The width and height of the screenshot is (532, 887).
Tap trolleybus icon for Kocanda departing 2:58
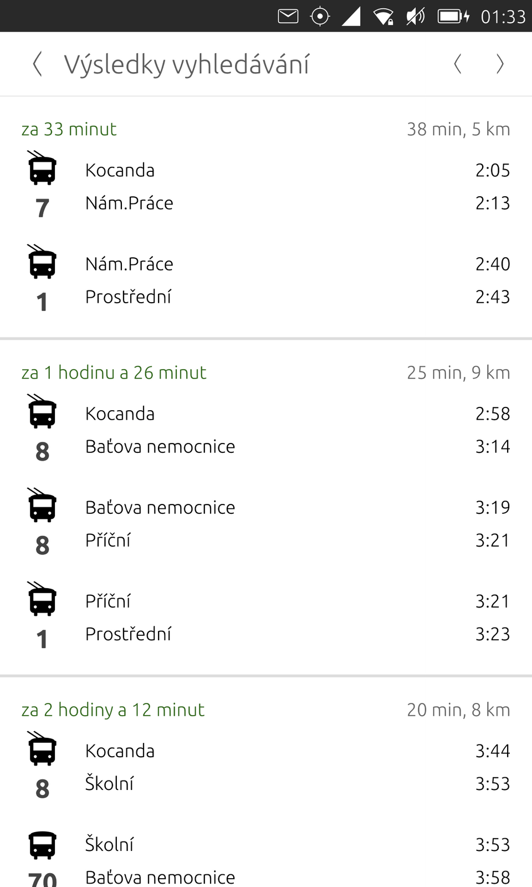(42, 411)
